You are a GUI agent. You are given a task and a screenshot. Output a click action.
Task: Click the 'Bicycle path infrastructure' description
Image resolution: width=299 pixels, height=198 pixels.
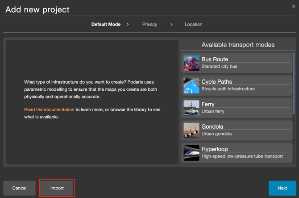pyautogui.click(x=228, y=89)
